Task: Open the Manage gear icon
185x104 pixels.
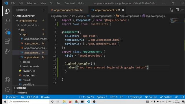Action: click(x=7, y=90)
